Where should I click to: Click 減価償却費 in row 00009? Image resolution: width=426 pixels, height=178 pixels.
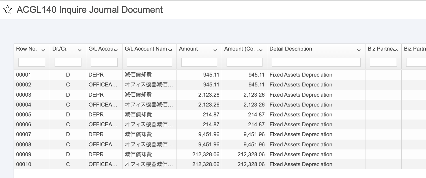tap(138, 154)
